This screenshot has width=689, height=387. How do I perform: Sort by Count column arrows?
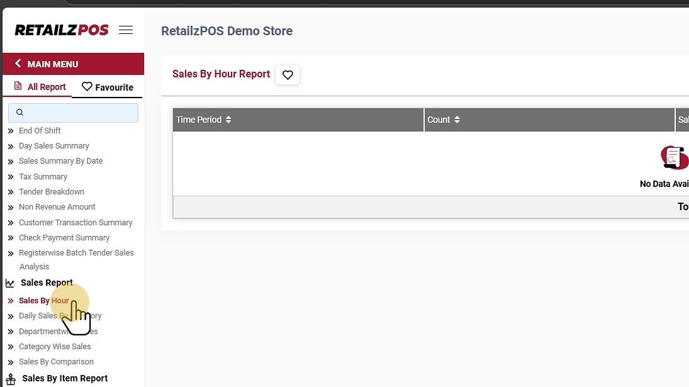coord(457,120)
